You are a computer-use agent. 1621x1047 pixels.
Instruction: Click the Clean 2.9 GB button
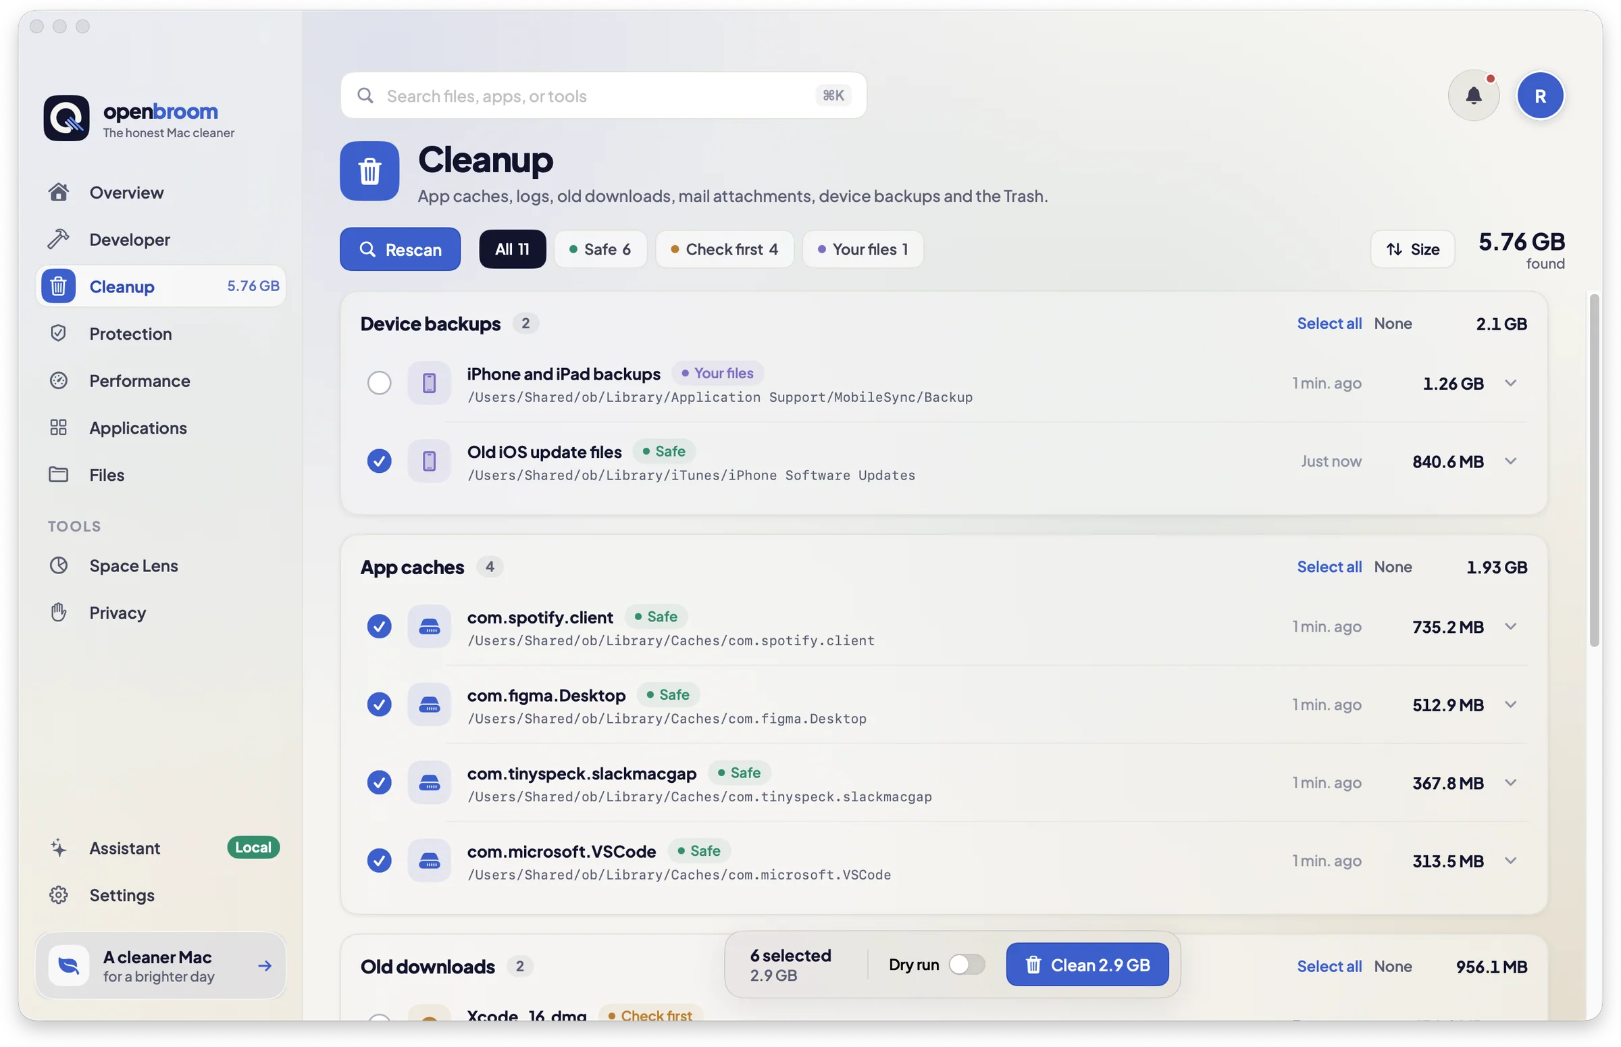click(1087, 965)
